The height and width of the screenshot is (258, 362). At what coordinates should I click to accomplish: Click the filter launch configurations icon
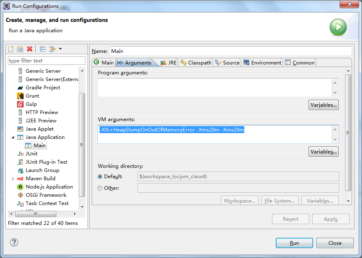[52, 49]
